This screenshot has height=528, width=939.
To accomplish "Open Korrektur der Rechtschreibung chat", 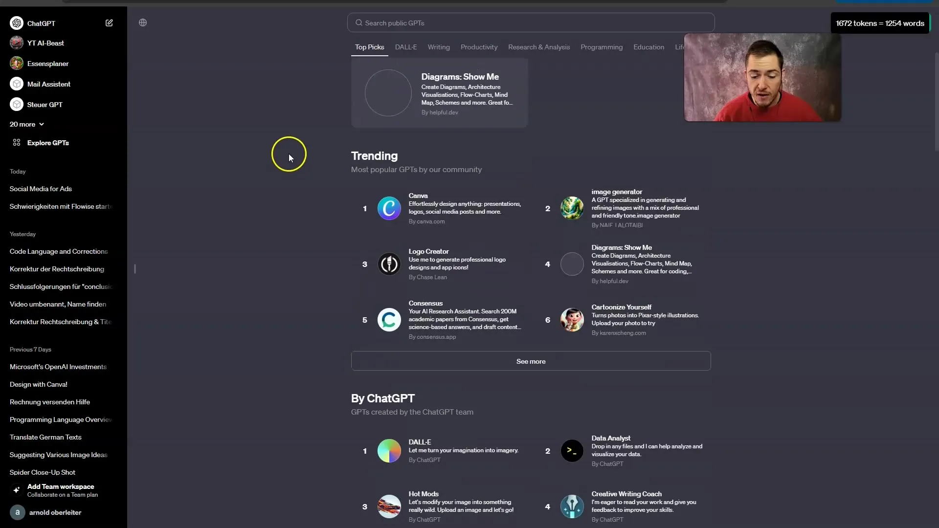I will tap(57, 269).
